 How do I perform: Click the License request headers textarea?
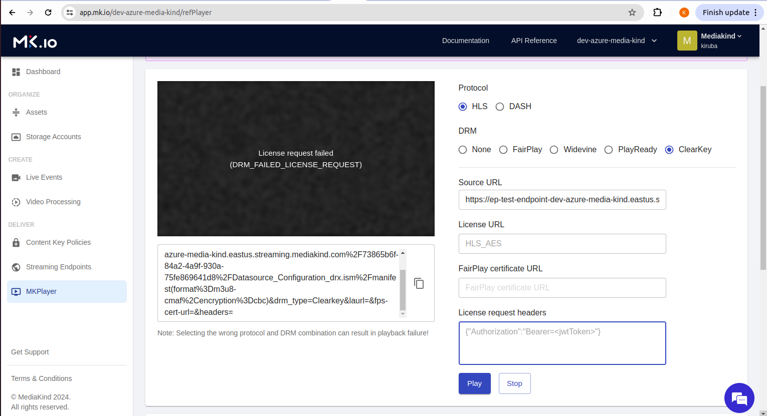point(562,343)
